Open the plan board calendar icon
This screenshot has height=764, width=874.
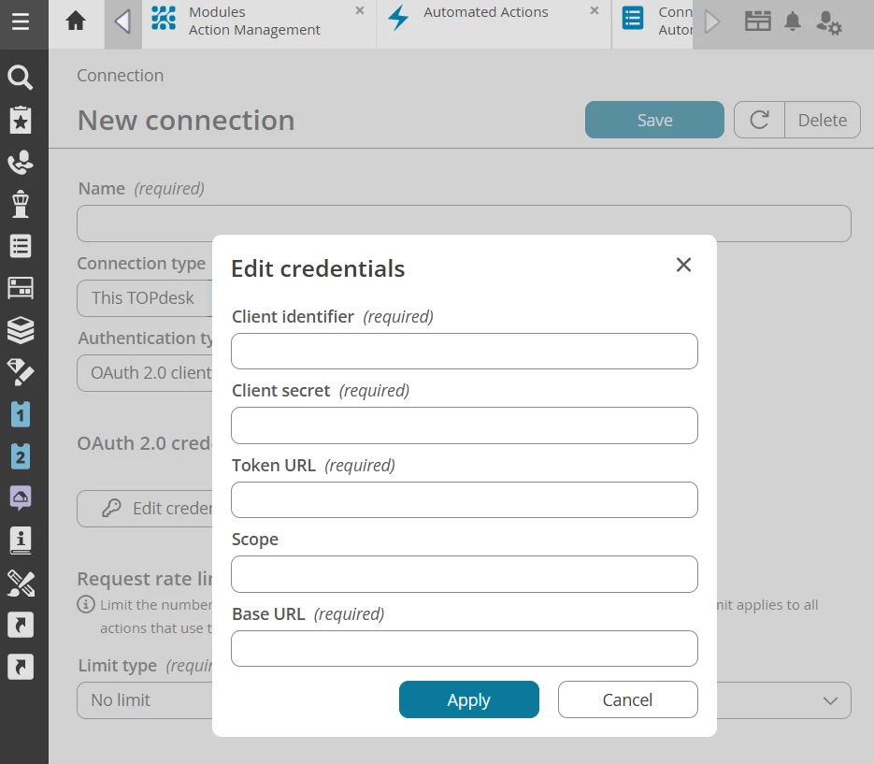point(757,22)
